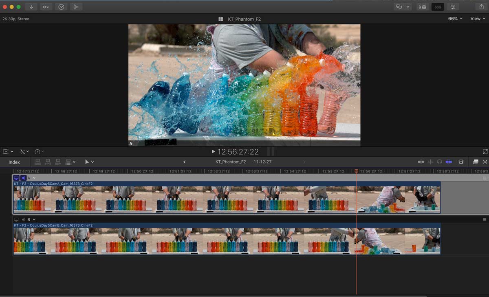
Task: Click the horizontal timeline scrollbar at the bottom
Action: pos(214,296)
